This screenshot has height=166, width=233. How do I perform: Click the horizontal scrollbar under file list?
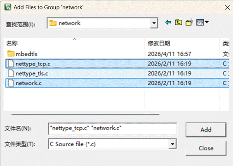click(x=85, y=114)
